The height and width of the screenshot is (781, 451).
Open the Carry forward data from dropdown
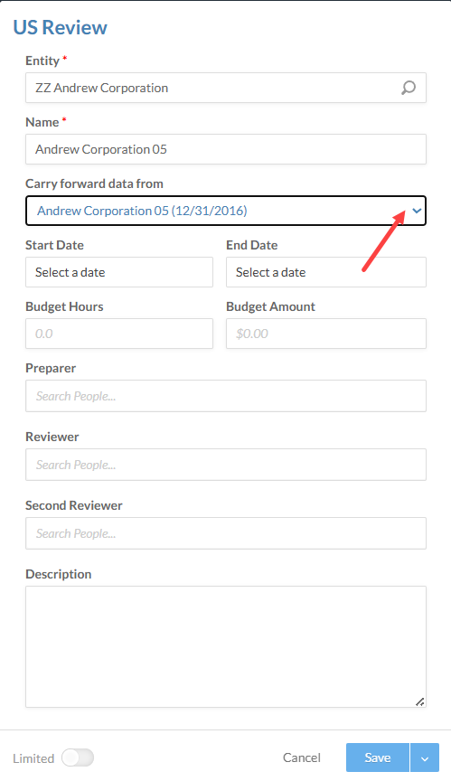click(226, 211)
